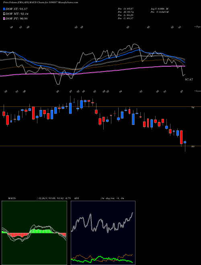
Task: Click the last blue candlestick near 89
Action: point(185,143)
